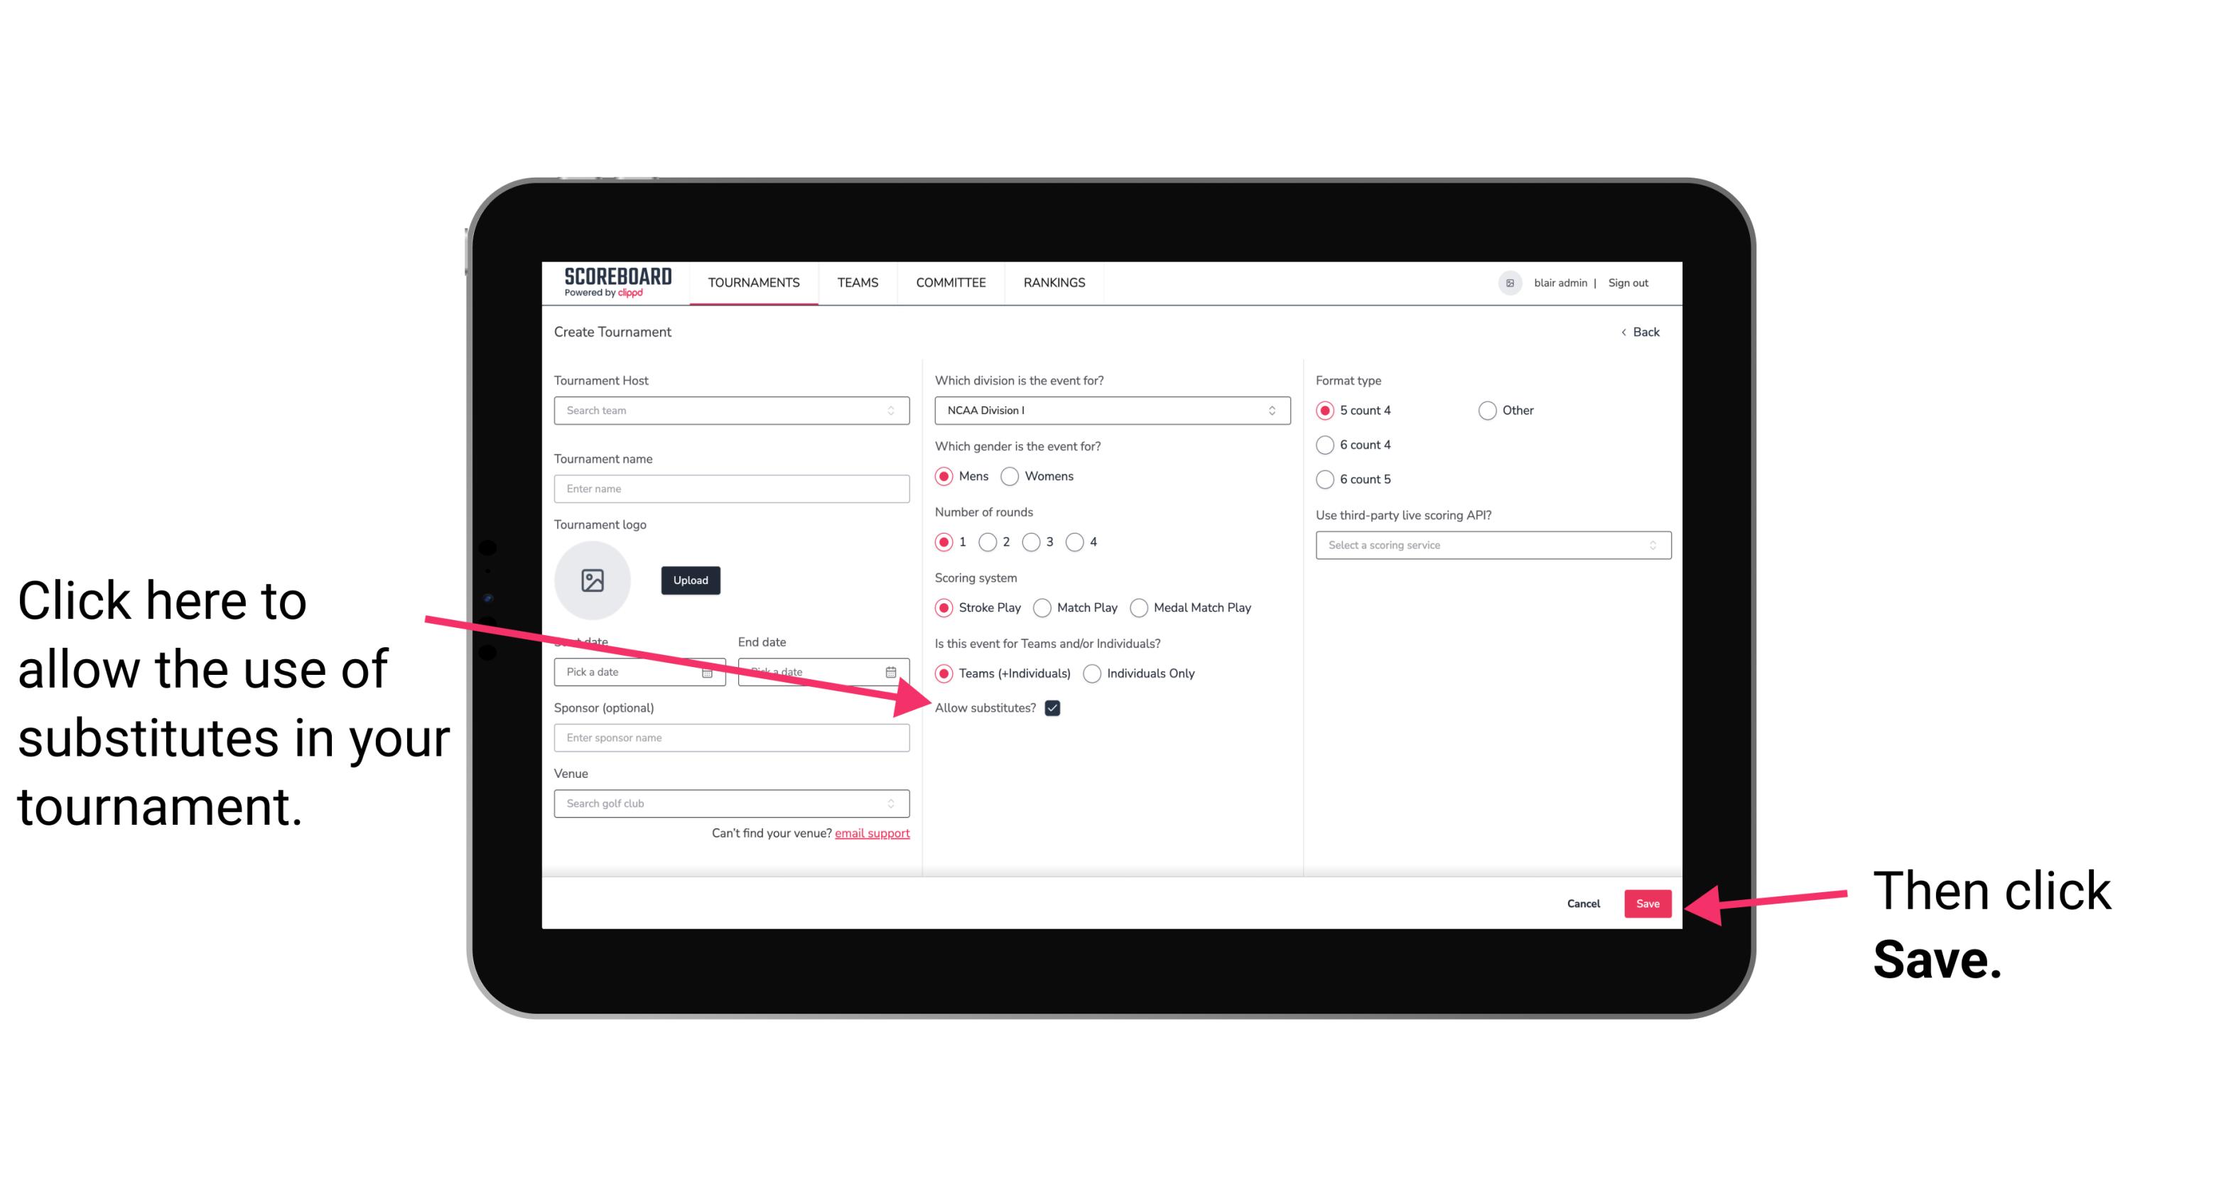Click the Save button
This screenshot has height=1192, width=2216.
pyautogui.click(x=1648, y=901)
